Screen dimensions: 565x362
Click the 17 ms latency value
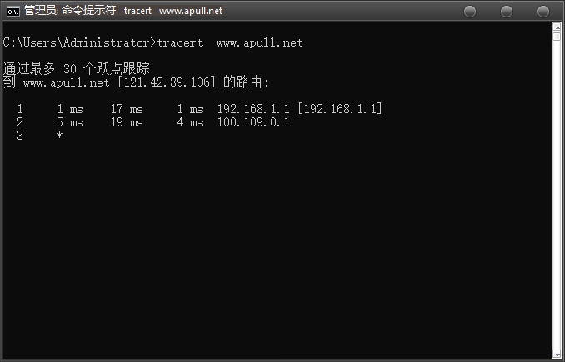127,109
